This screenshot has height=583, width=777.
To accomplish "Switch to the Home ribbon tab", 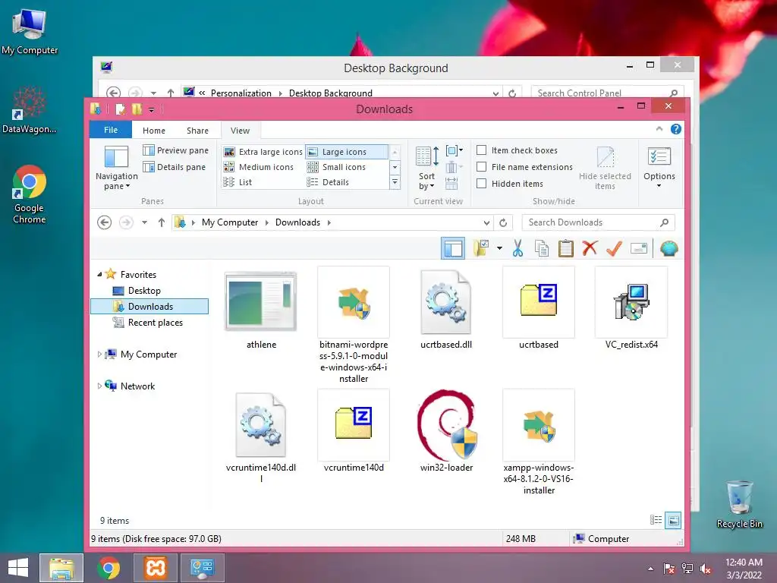I will (x=153, y=131).
